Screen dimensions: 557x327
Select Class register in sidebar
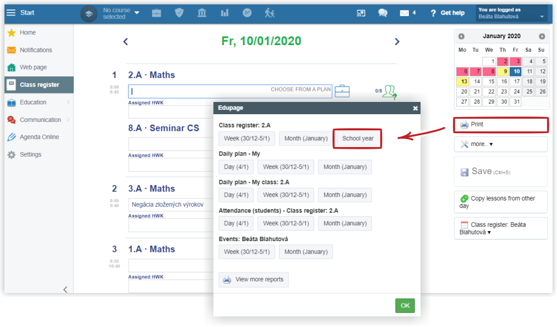pyautogui.click(x=39, y=85)
